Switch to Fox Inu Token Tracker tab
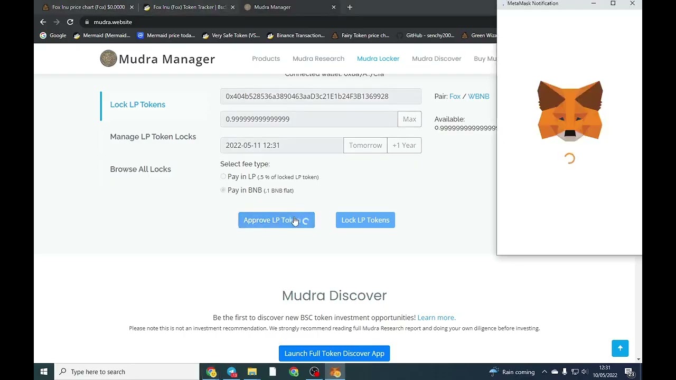The width and height of the screenshot is (676, 380). 188,7
